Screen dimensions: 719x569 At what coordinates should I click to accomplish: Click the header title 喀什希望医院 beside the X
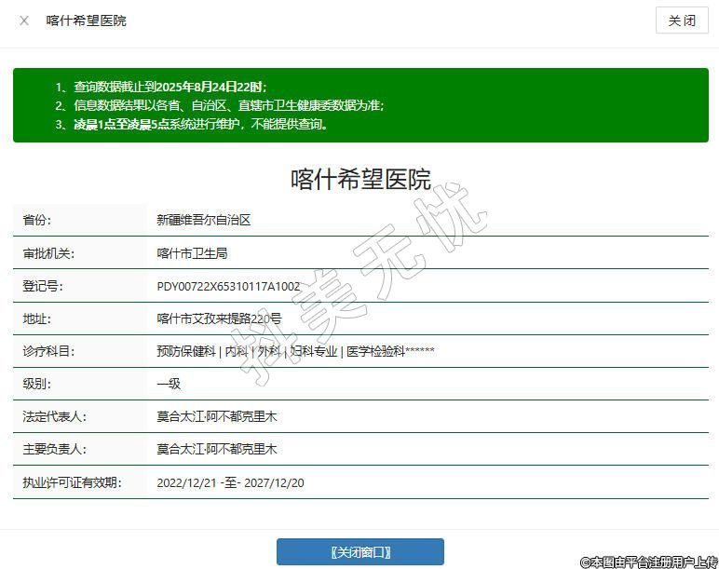click(87, 20)
